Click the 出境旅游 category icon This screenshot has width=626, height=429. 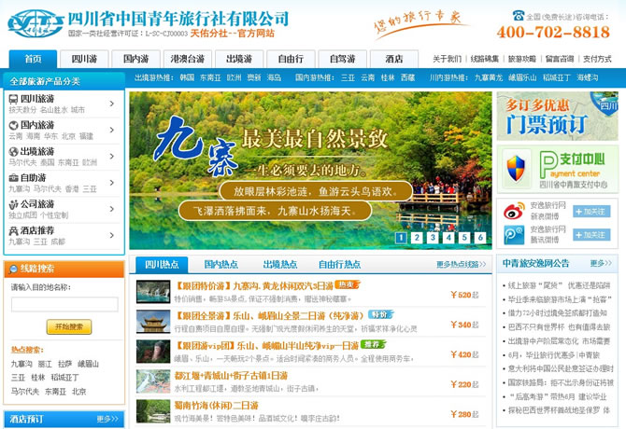point(13,151)
